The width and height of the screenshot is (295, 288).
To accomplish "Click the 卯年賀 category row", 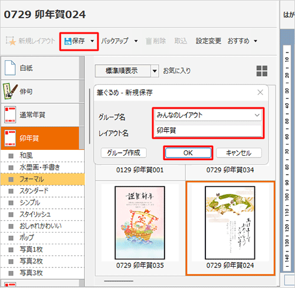I will pos(40,138).
